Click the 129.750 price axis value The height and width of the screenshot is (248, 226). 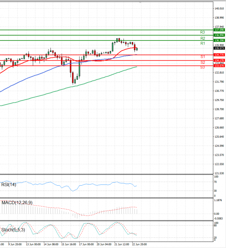coord(219,100)
